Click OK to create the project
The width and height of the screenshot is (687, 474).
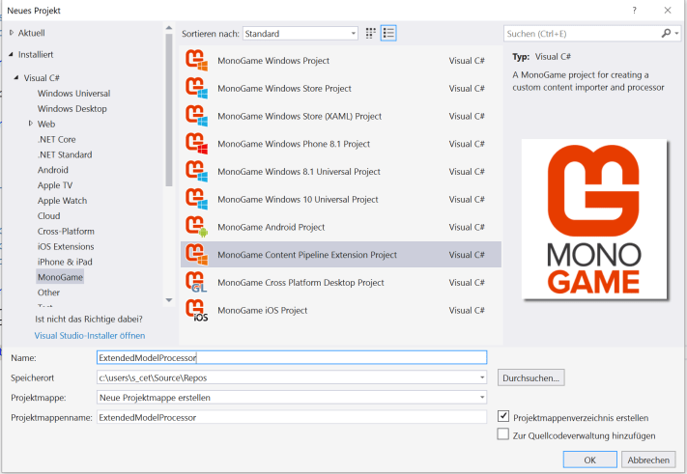[589, 460]
